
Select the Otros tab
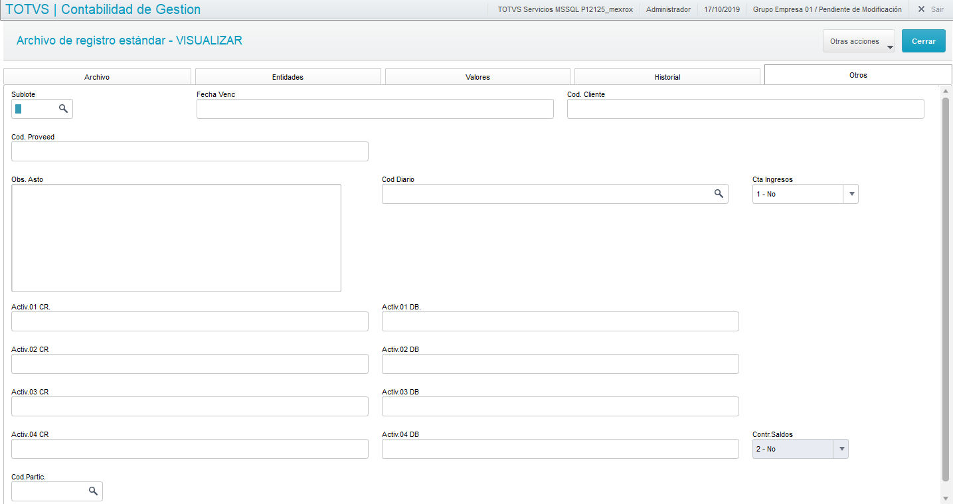(x=858, y=75)
